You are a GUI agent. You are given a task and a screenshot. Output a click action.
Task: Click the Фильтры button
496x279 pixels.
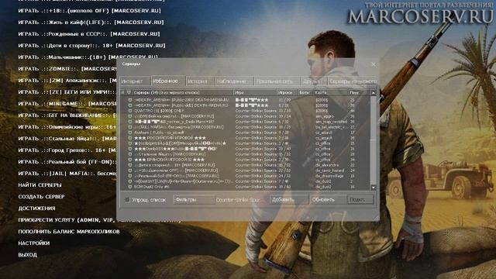[194, 200]
